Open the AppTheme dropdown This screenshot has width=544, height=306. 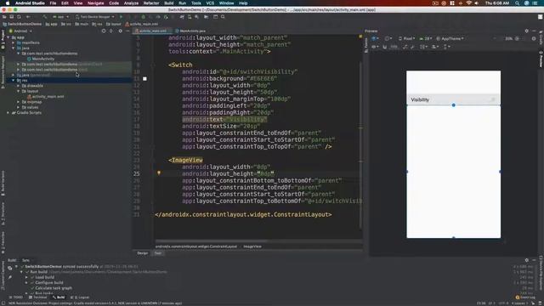click(x=450, y=38)
